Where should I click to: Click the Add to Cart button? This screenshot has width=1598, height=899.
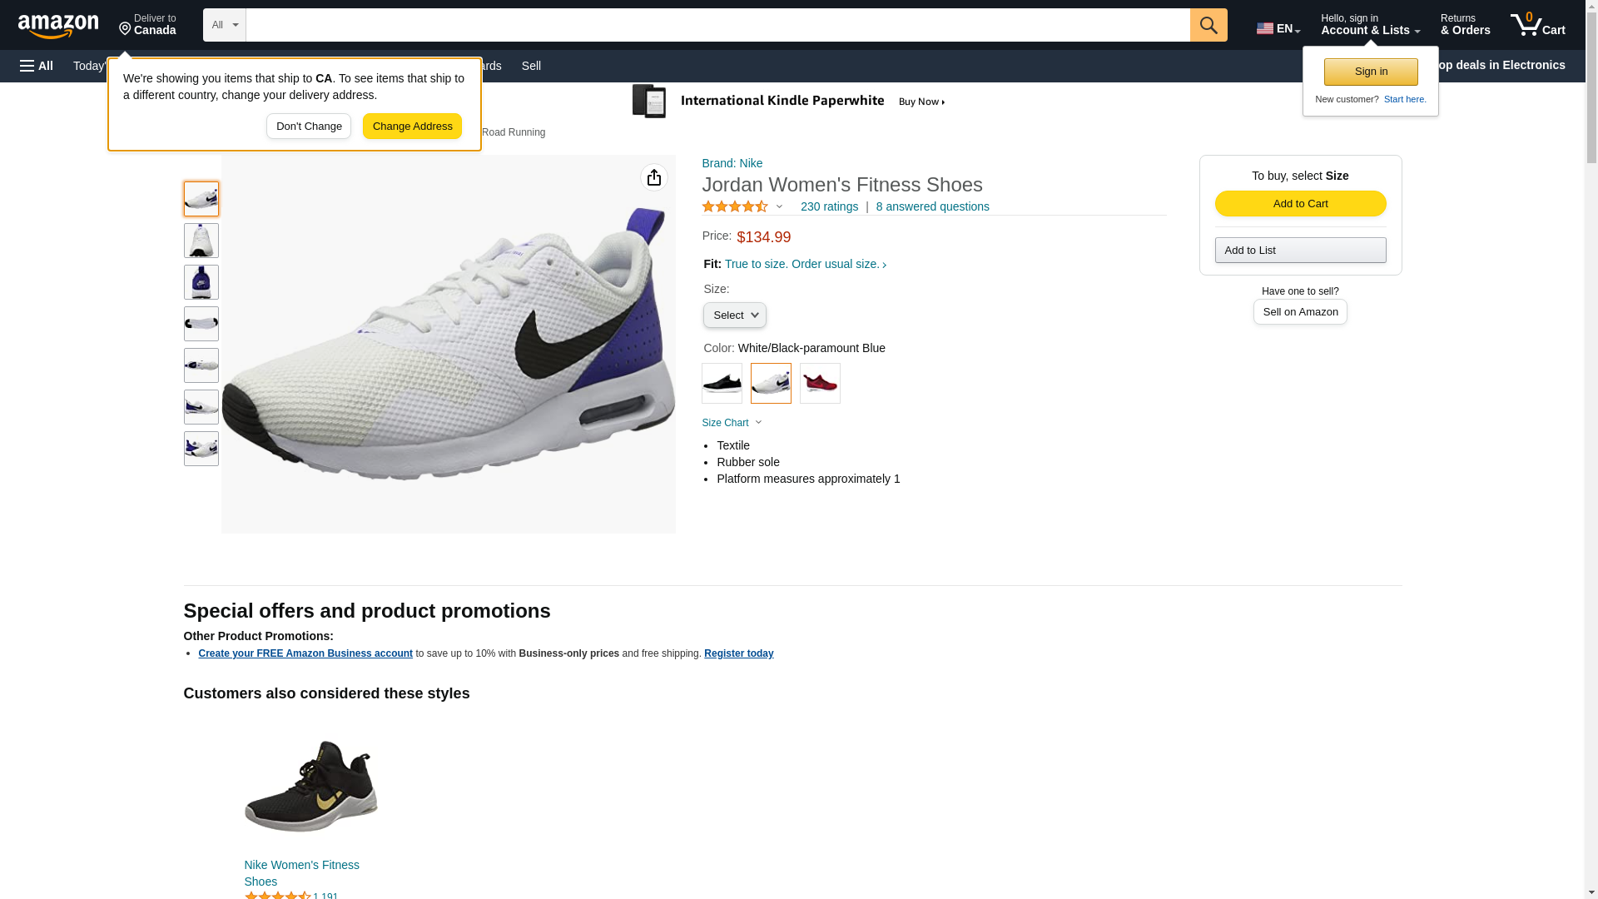[x=1300, y=204]
